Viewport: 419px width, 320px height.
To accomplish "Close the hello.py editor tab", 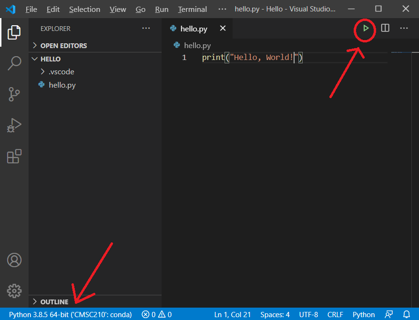I will 223,28.
